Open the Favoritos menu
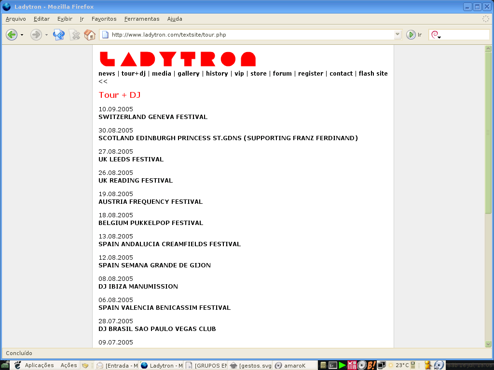 tap(104, 19)
